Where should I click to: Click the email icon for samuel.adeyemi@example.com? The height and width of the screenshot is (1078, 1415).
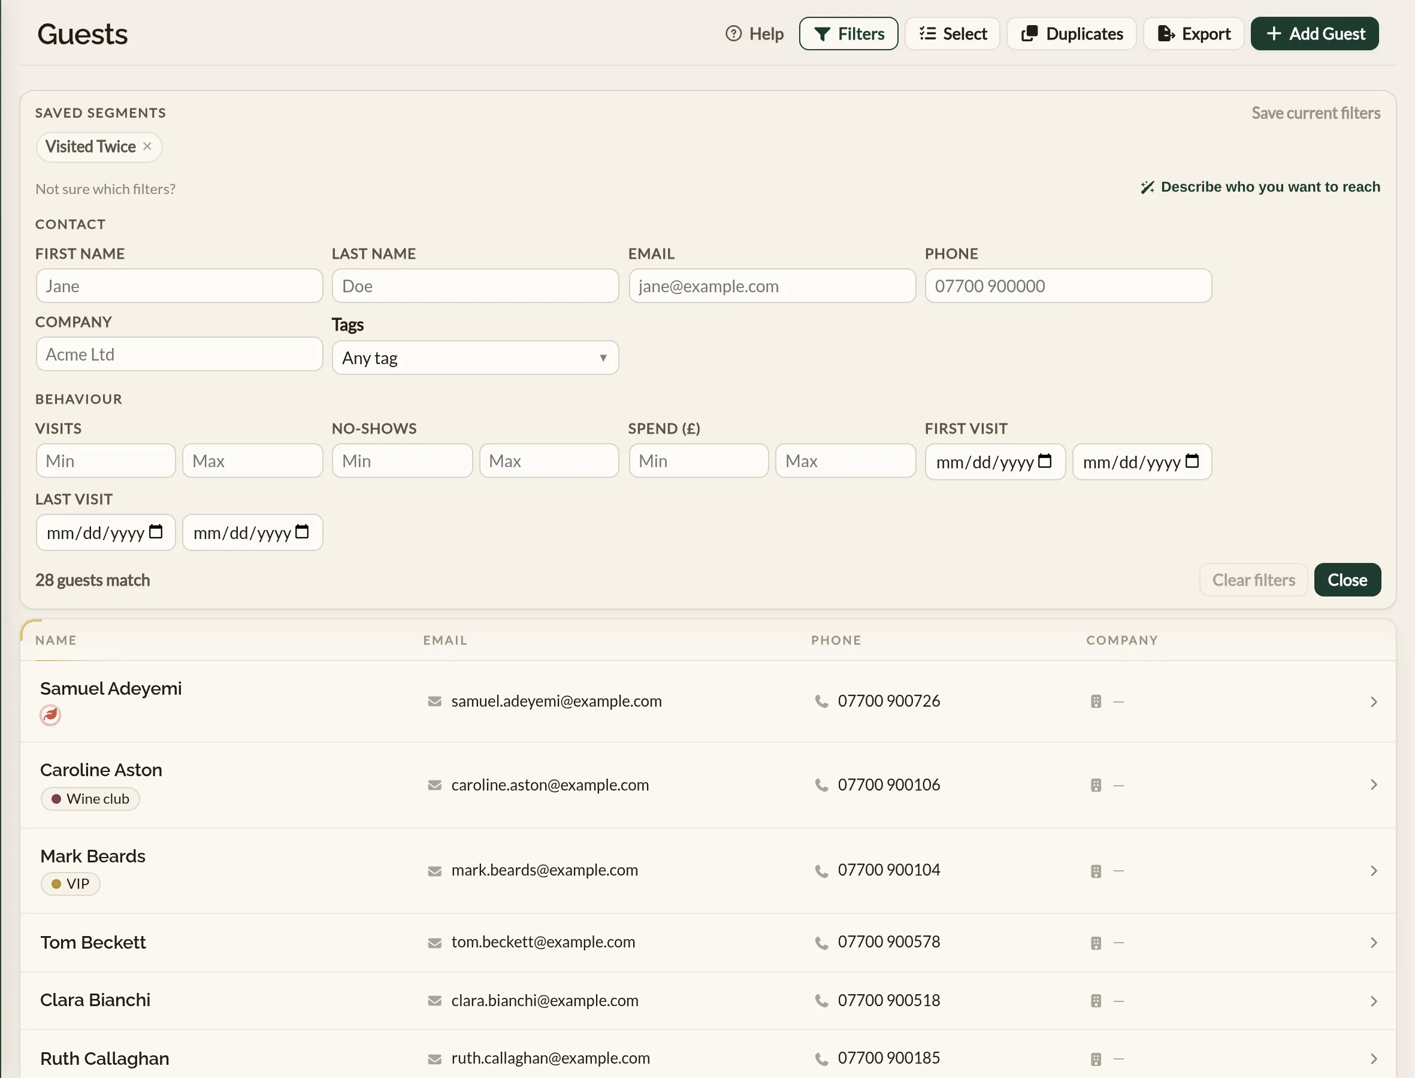coord(434,701)
